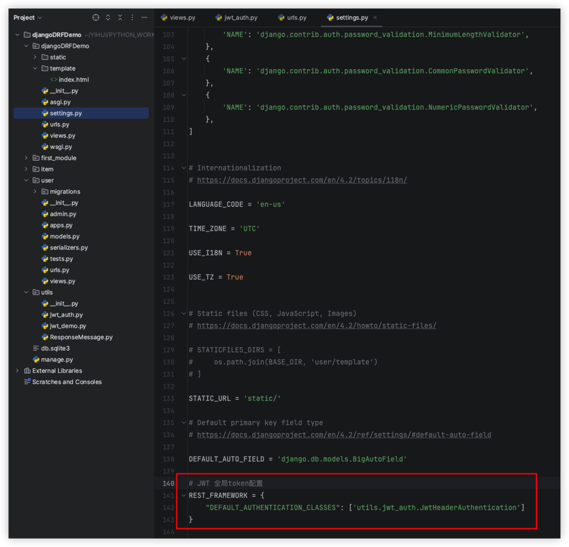
Task: Switch to the jwt_auth.py tab
Action: point(236,18)
